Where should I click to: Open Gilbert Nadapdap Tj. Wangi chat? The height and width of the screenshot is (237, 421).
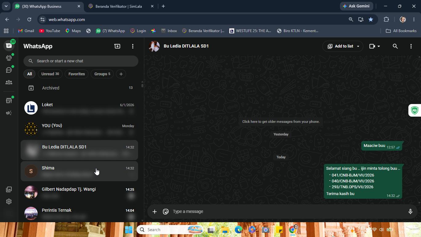tap(80, 192)
